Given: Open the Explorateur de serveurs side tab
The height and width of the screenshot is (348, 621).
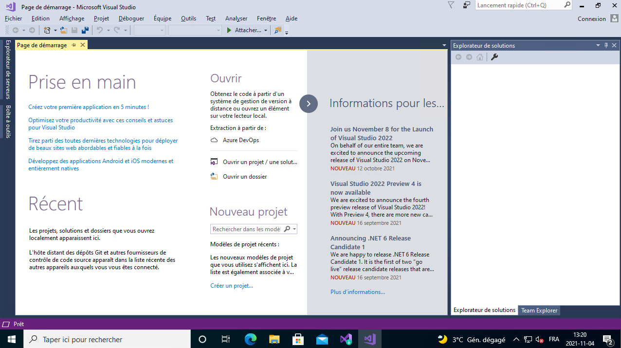Looking at the screenshot, I should 8,69.
